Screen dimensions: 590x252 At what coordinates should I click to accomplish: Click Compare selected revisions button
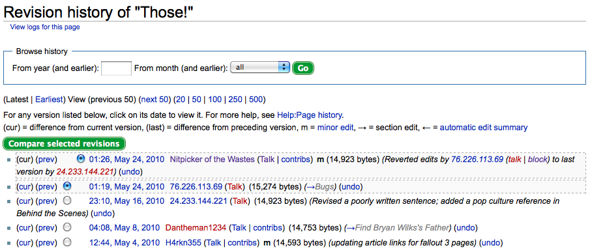pos(64,144)
